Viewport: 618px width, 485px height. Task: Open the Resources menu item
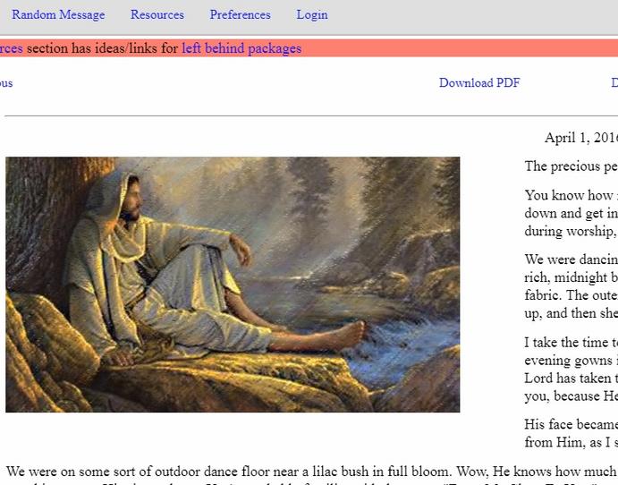click(157, 15)
